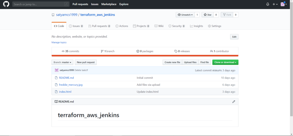Open the satyamcs1999 owner link
This screenshot has width=293, height=136.
click(x=67, y=15)
